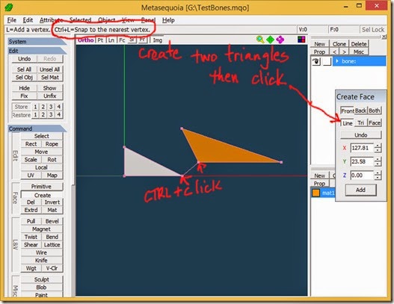Click the green diamond move-view icon

[x=270, y=40]
